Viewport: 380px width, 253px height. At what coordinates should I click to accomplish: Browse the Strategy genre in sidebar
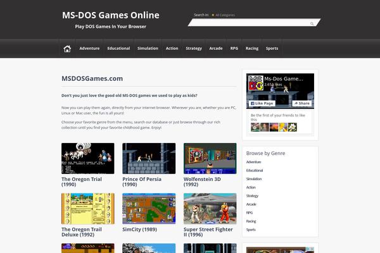click(x=252, y=196)
